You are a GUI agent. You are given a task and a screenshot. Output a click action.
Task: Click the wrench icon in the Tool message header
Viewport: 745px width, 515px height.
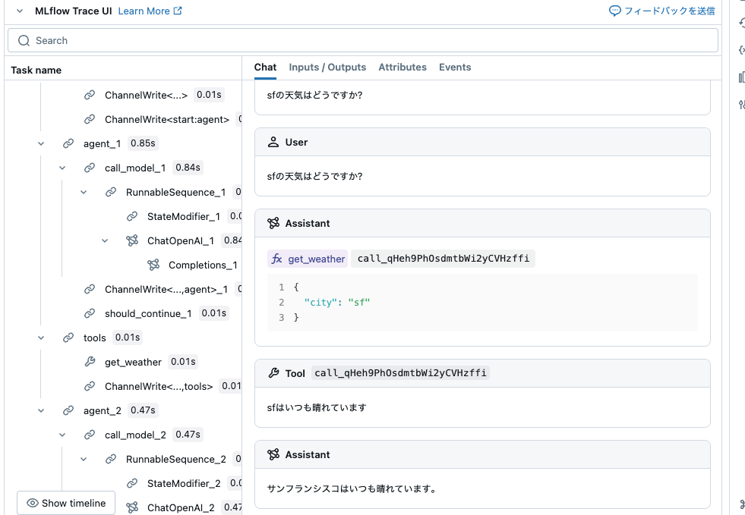[273, 372]
